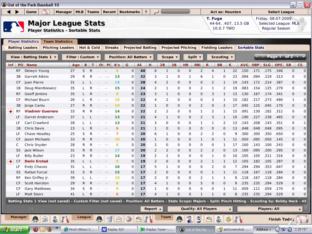The image size is (312, 234).
Task: Sort table by the OPS column header
Action: (278, 65)
